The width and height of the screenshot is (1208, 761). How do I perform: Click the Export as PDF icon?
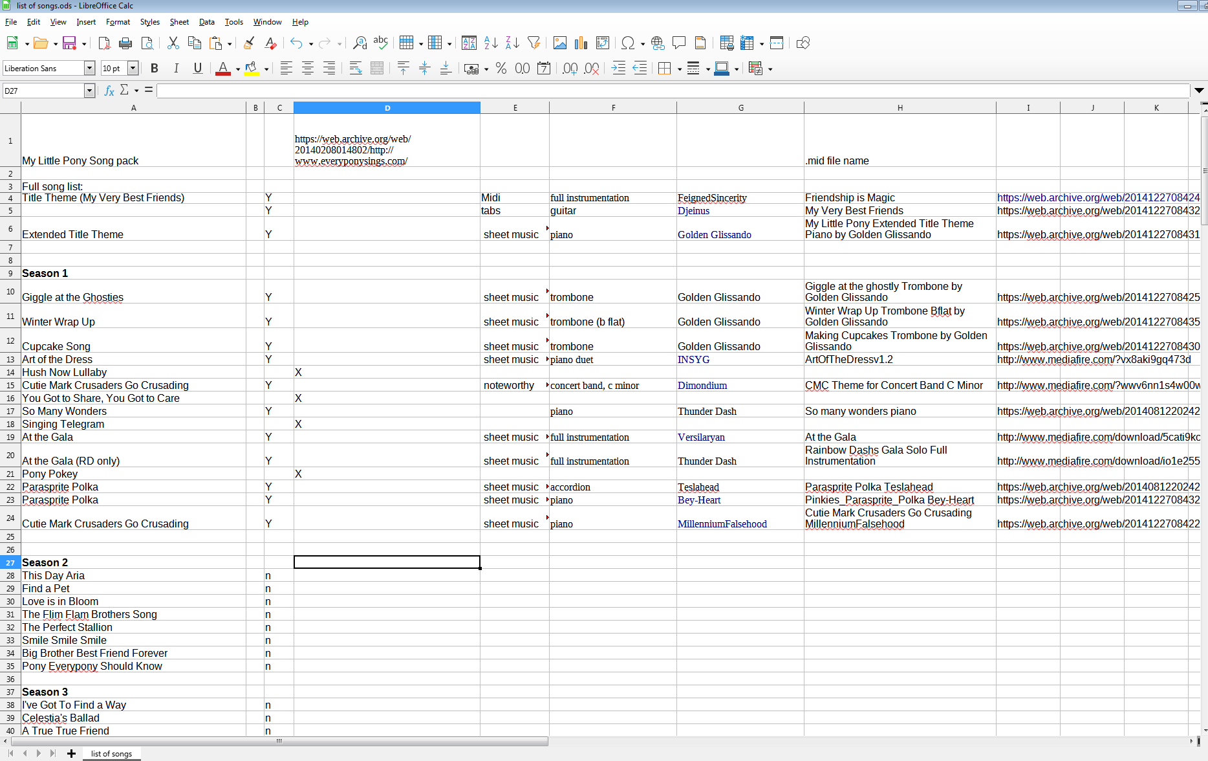tap(104, 43)
